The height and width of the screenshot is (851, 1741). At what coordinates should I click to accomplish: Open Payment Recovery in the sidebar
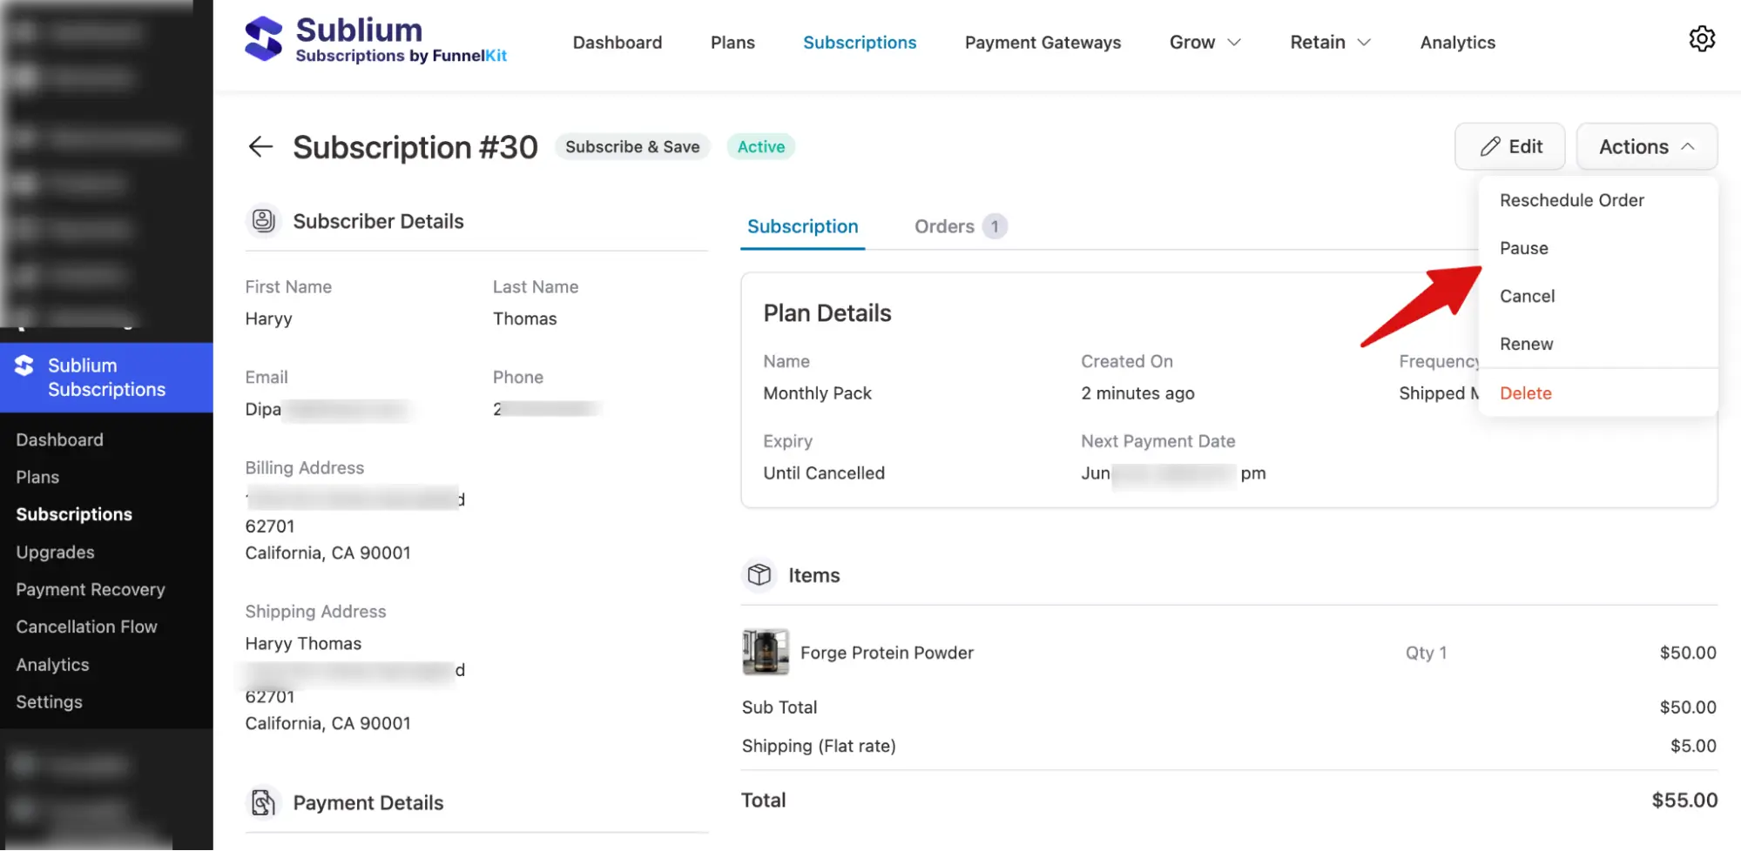pyautogui.click(x=91, y=589)
